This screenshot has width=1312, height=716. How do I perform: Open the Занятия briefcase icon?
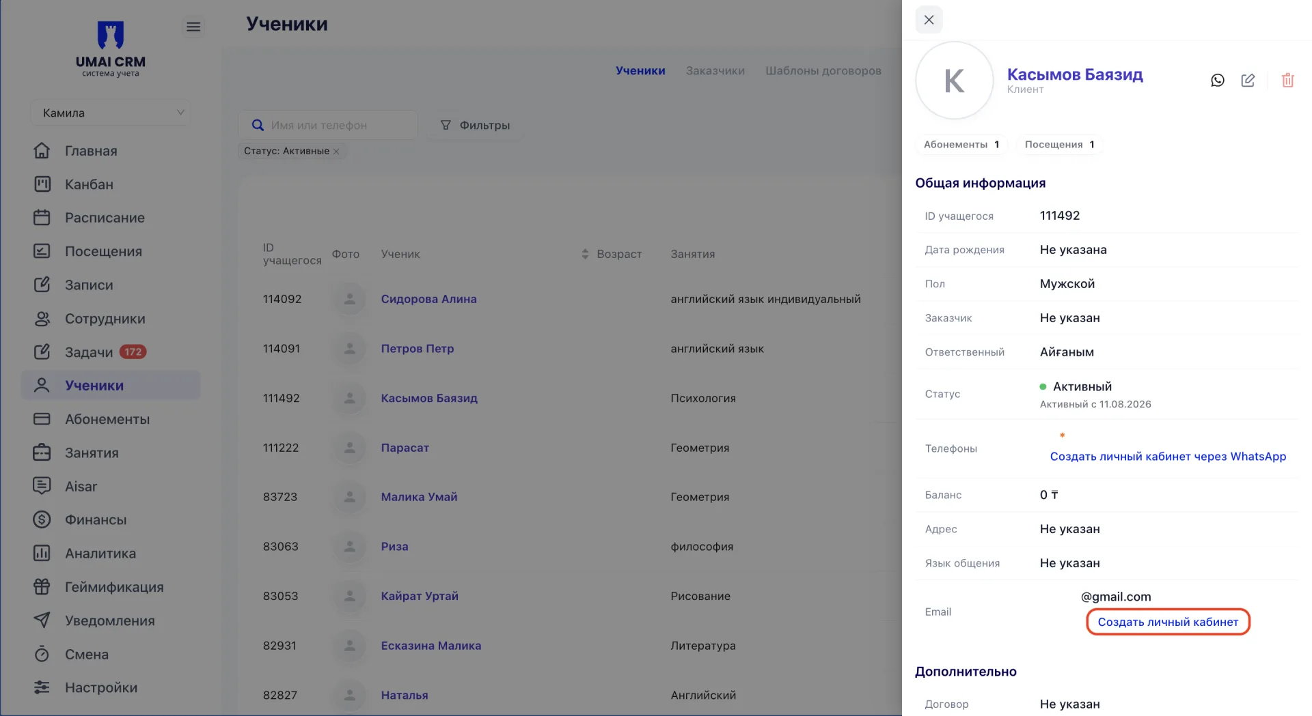(42, 453)
